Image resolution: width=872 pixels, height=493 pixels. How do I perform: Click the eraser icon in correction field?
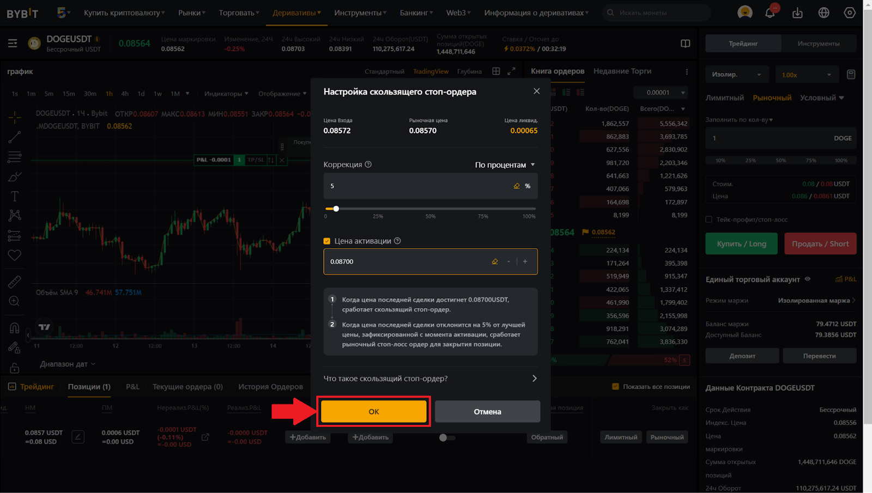pyautogui.click(x=517, y=186)
